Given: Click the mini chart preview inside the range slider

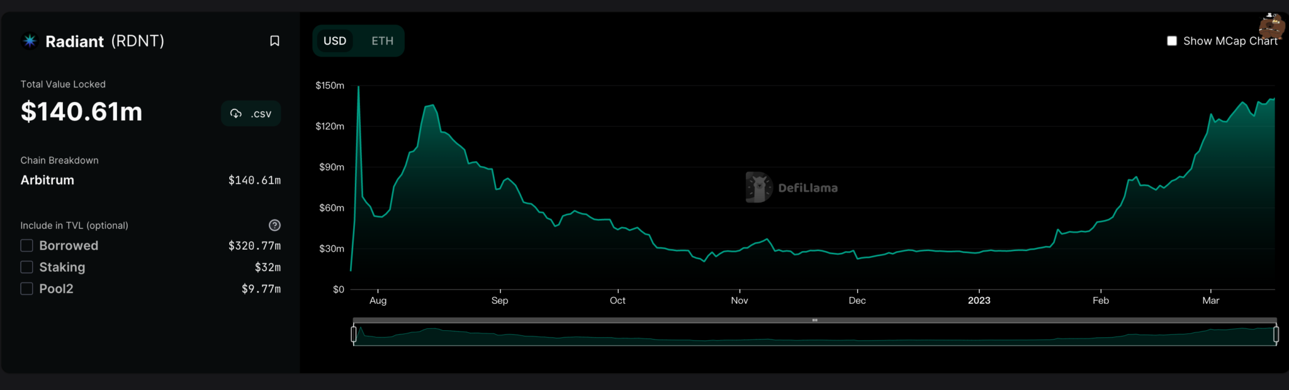Looking at the screenshot, I should 814,336.
